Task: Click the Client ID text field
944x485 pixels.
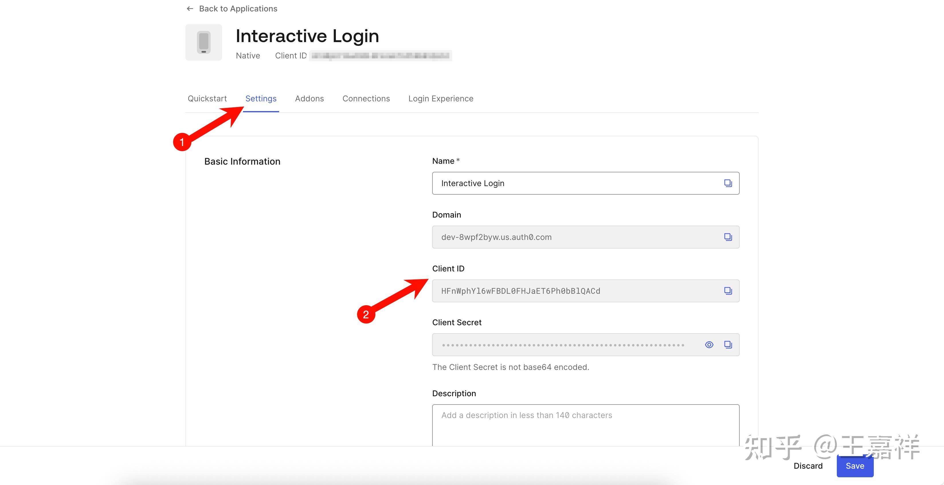Action: click(x=572, y=291)
